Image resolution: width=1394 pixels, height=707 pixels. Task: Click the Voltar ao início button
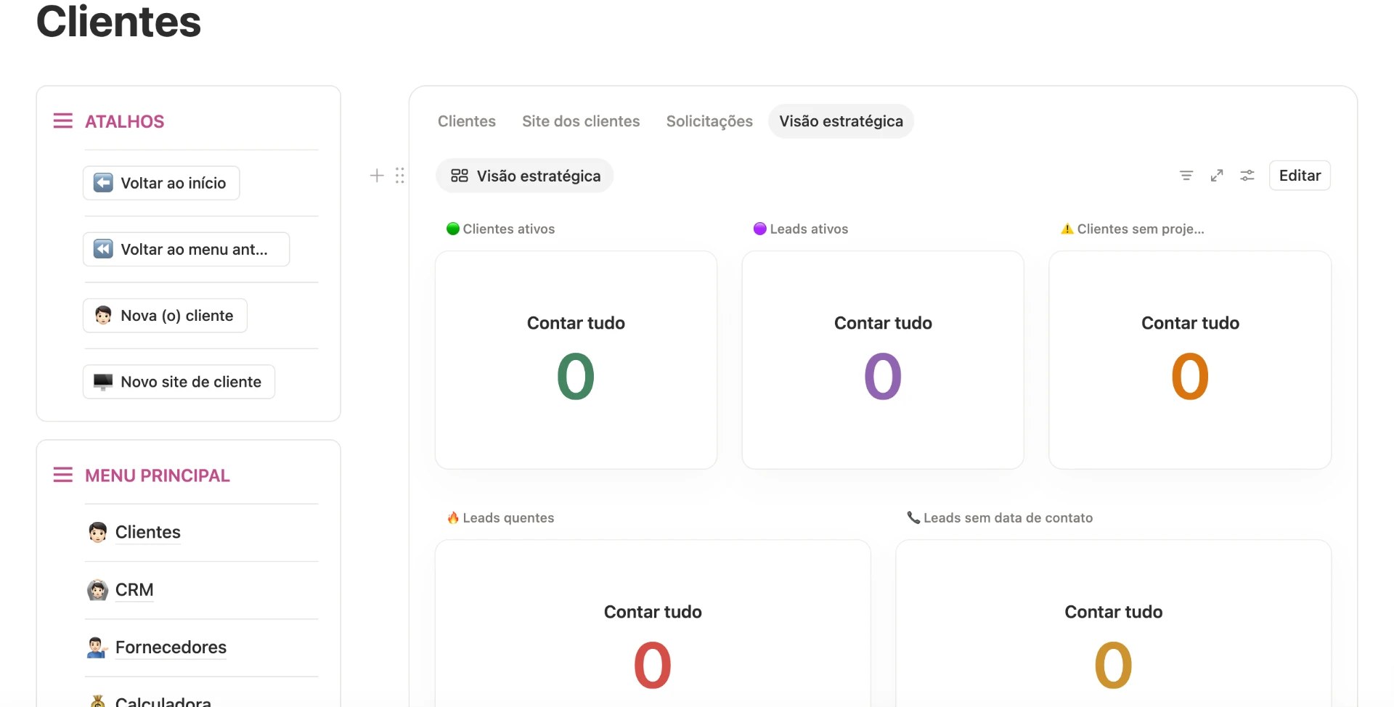point(161,183)
